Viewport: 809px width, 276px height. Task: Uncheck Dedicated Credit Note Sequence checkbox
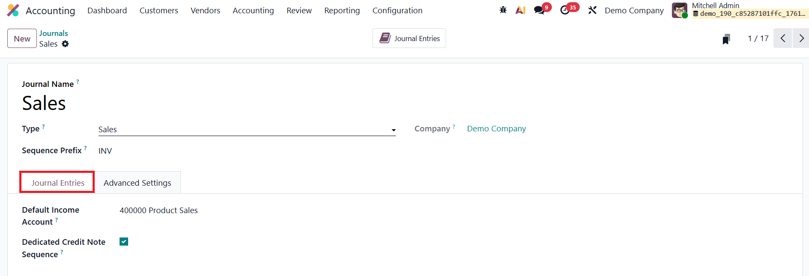point(124,242)
